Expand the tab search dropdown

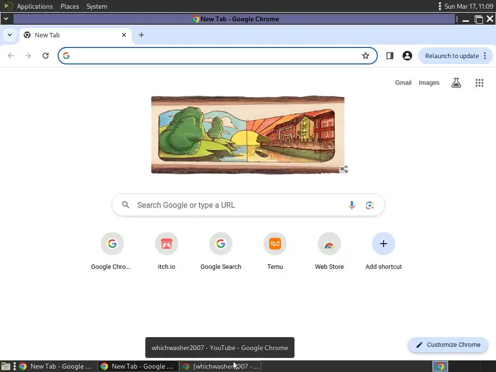click(x=10, y=35)
